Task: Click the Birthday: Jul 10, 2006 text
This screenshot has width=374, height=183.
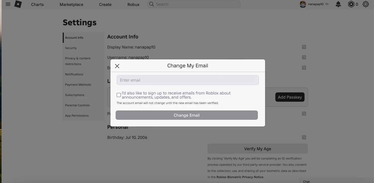Action: click(x=127, y=137)
